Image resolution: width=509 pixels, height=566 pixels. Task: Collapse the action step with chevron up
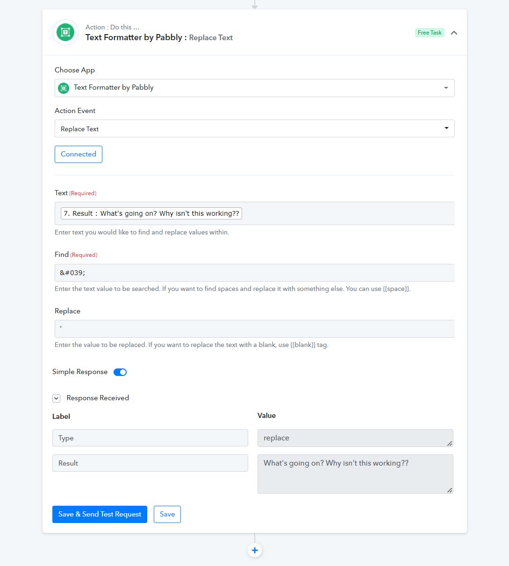454,33
